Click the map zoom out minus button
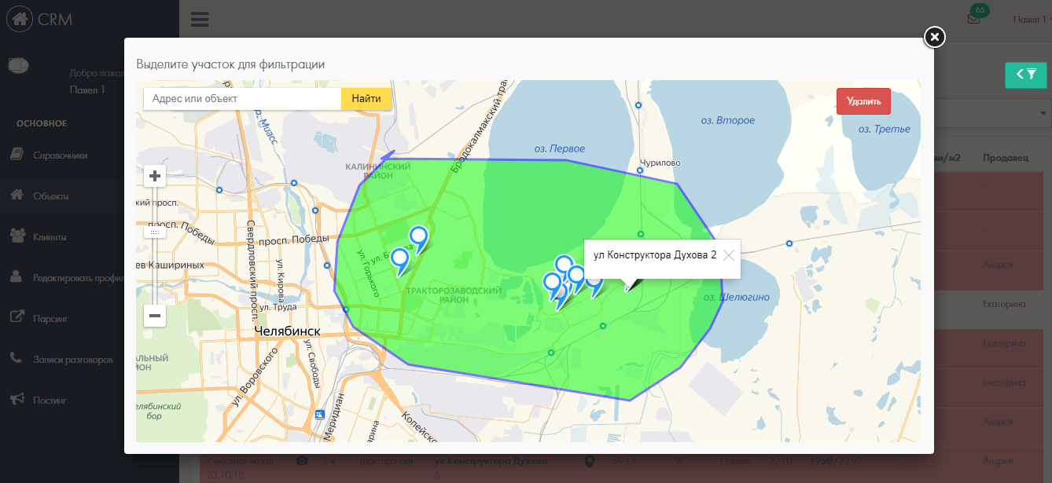This screenshot has width=1052, height=483. 155,316
